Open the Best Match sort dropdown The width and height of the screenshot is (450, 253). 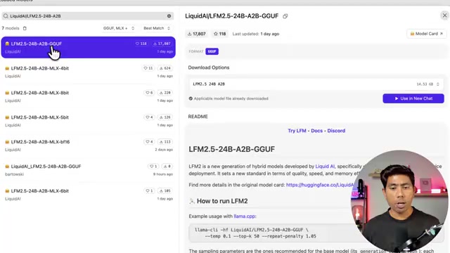157,28
